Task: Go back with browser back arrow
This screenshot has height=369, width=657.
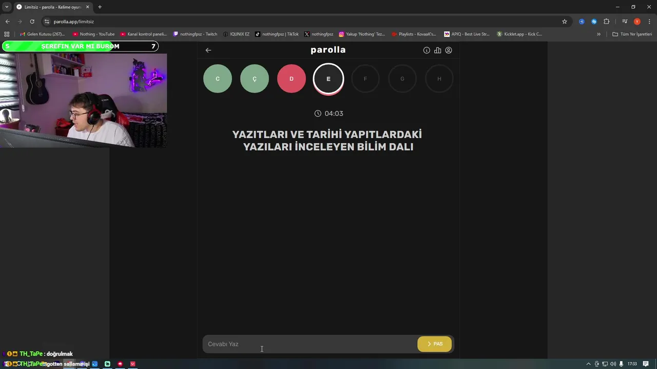Action: 7,22
